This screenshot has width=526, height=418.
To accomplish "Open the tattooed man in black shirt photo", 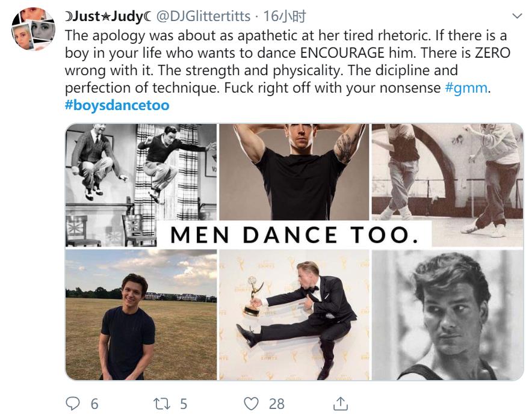I will 294,171.
